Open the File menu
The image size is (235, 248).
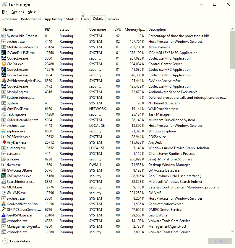click(5, 12)
